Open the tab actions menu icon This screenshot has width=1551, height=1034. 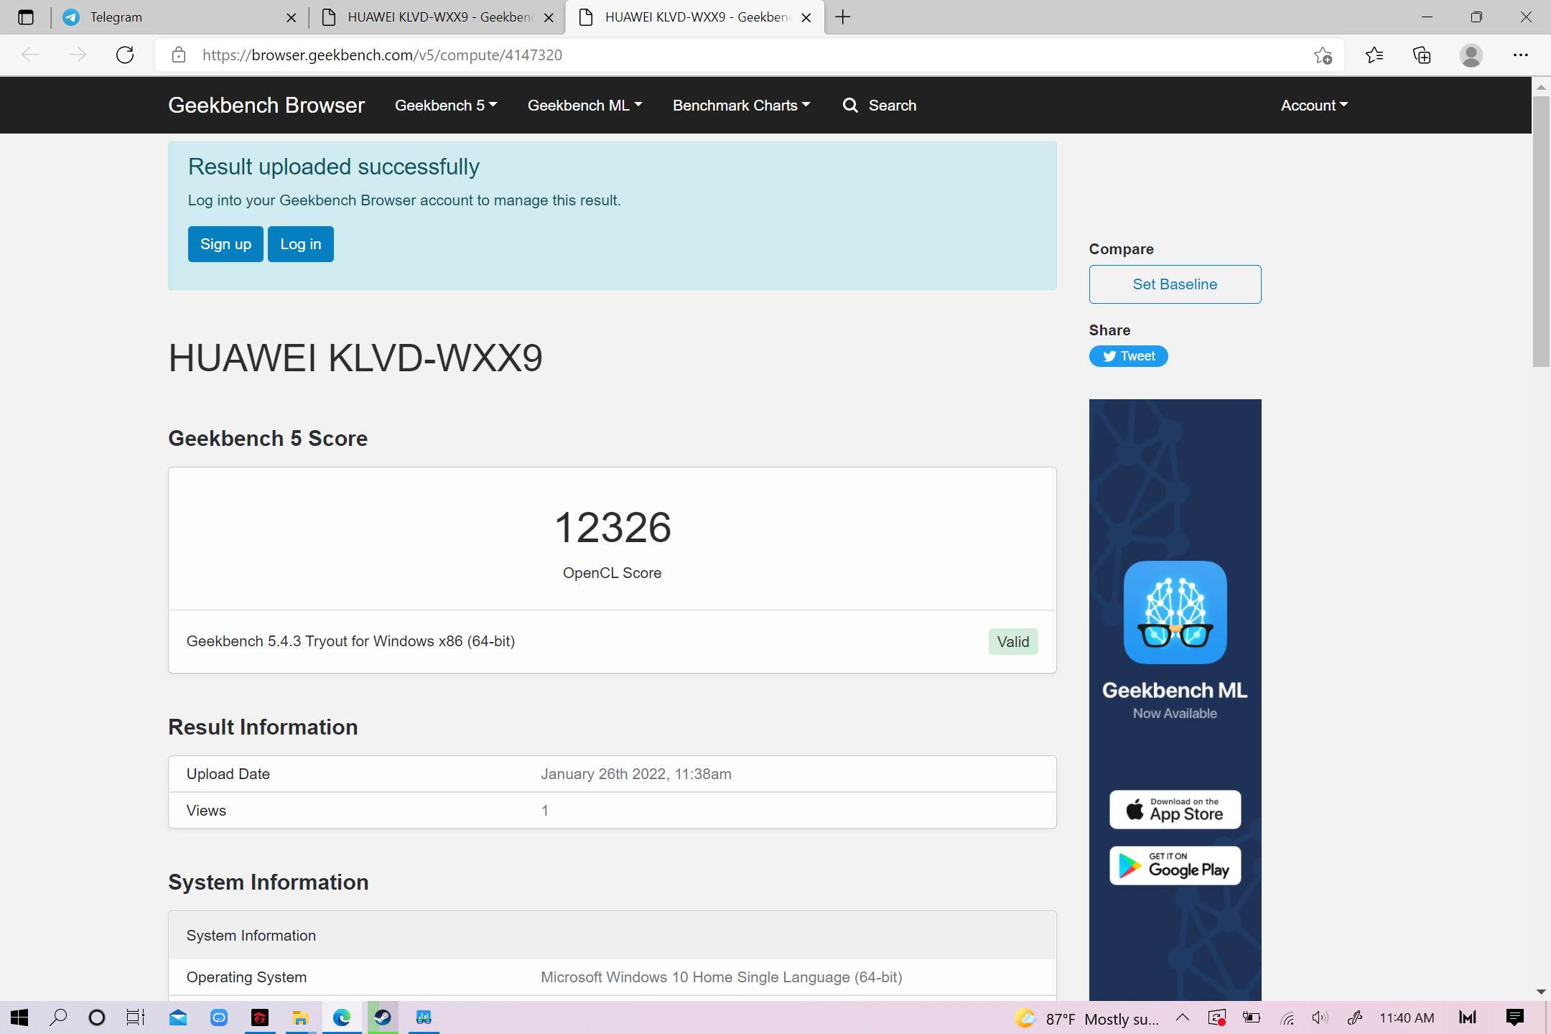(x=26, y=17)
